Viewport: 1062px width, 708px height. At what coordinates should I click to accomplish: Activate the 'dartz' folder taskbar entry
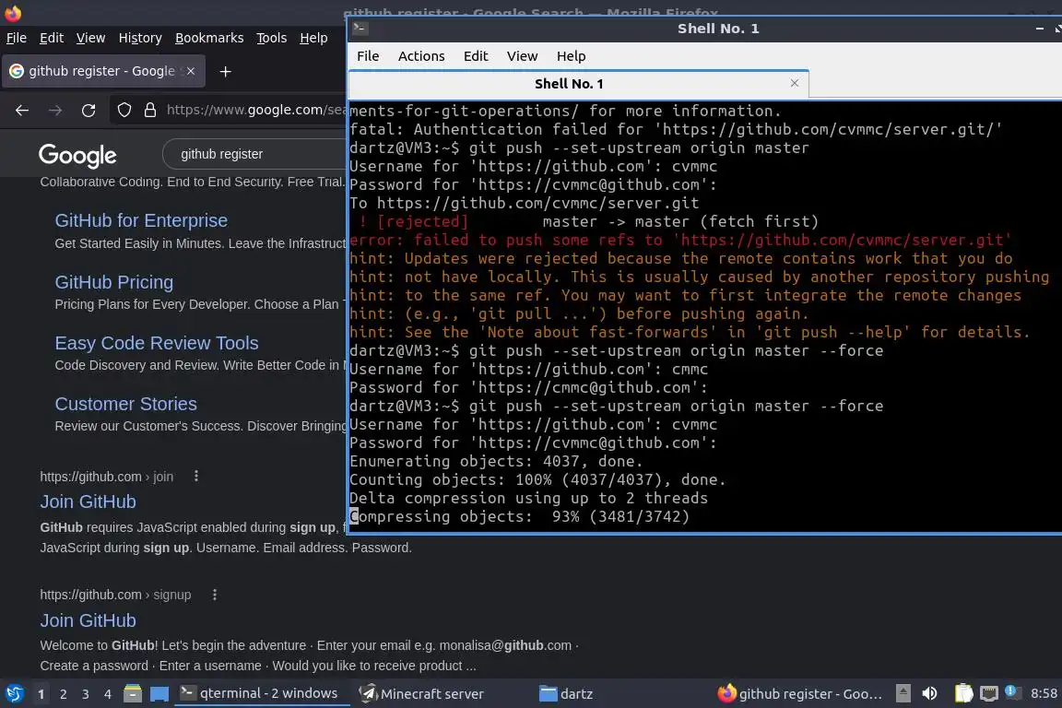click(x=566, y=694)
